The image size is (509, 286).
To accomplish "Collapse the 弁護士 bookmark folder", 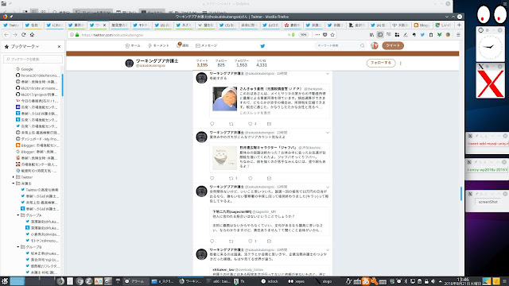I will [14, 184].
